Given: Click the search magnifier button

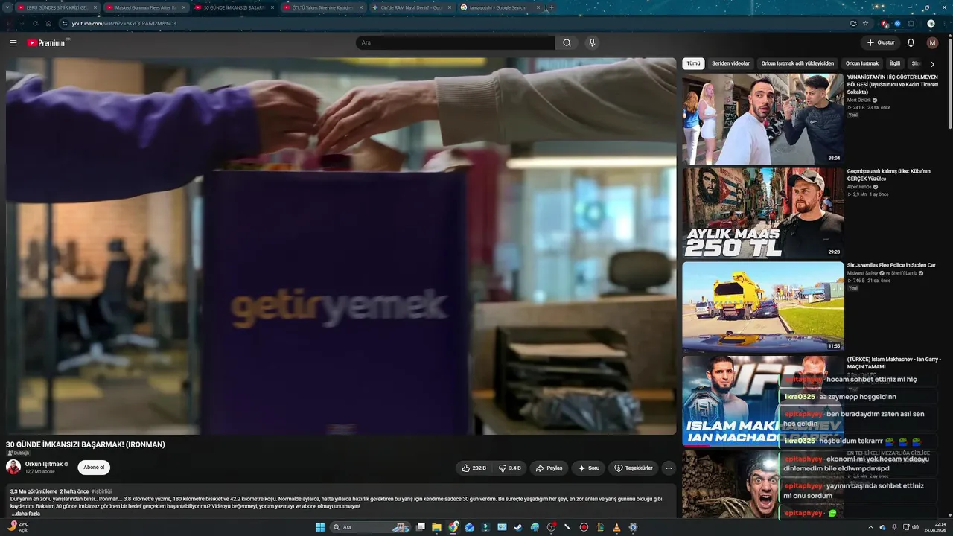Looking at the screenshot, I should click(x=567, y=43).
